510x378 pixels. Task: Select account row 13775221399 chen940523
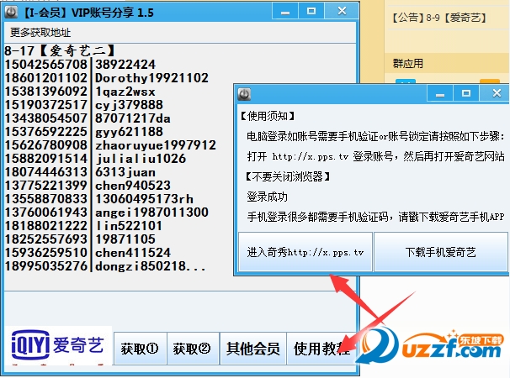(88, 185)
